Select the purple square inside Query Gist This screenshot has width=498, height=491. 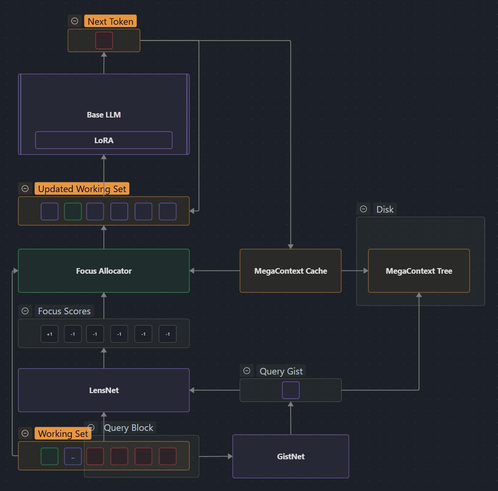click(x=291, y=390)
